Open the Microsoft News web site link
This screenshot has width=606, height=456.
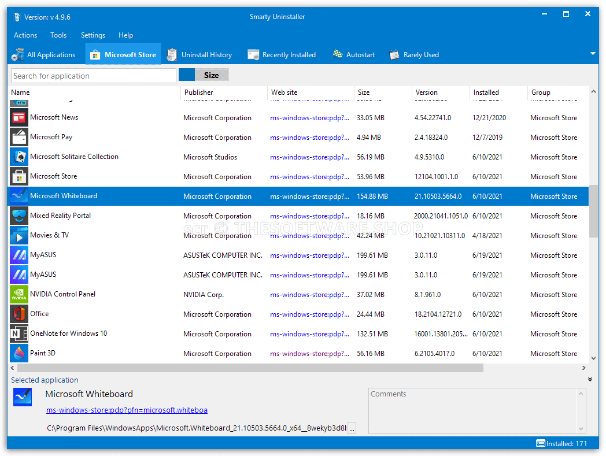pos(309,118)
